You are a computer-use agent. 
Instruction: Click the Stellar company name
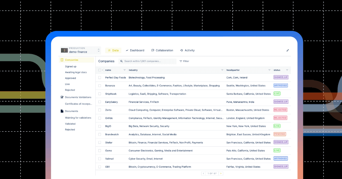click(x=109, y=143)
